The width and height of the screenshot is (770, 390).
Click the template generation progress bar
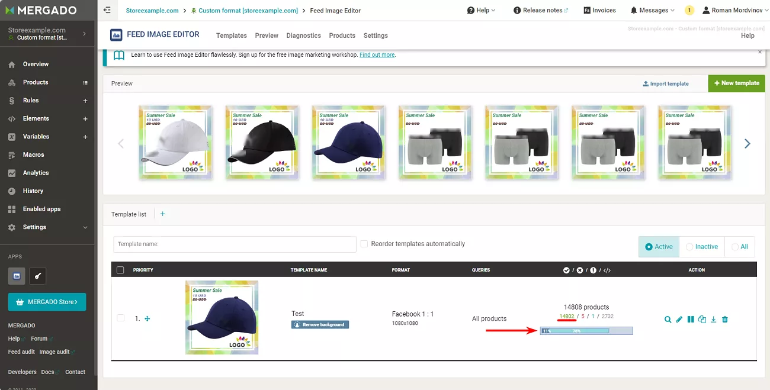tap(586, 331)
